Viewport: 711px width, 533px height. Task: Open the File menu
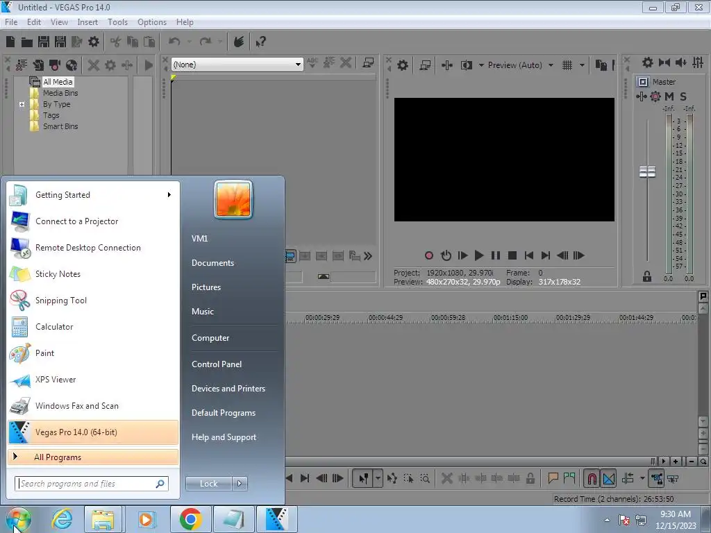(x=11, y=22)
